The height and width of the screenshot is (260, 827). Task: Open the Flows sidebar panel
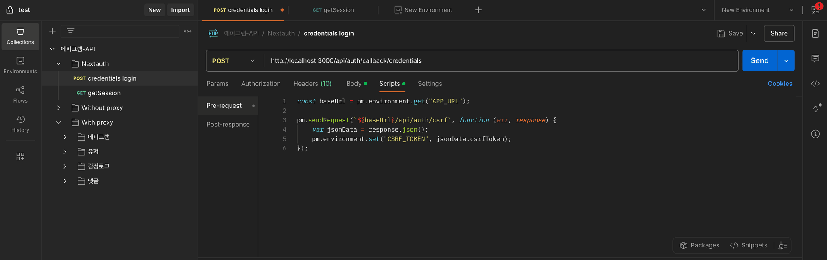(20, 94)
